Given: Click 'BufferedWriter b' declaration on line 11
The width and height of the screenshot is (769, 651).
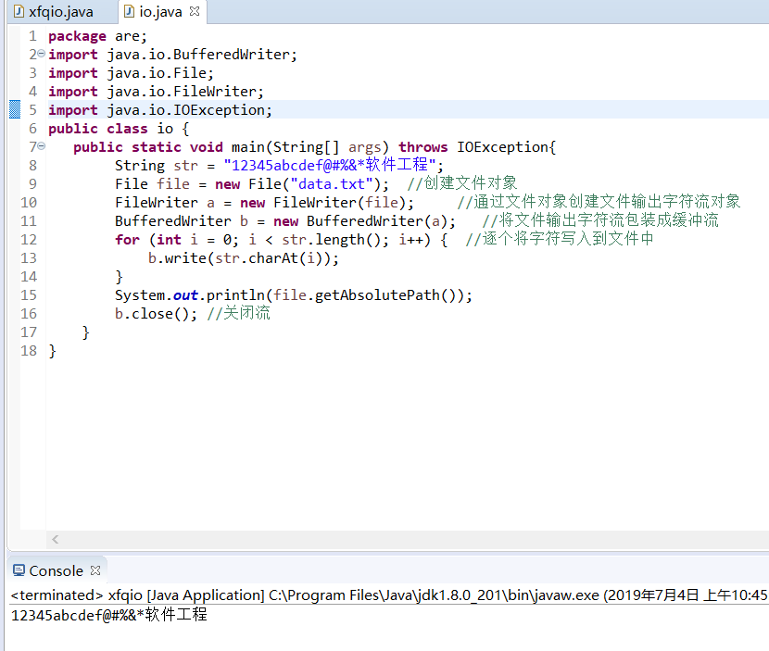Looking at the screenshot, I should pyautogui.click(x=182, y=221).
